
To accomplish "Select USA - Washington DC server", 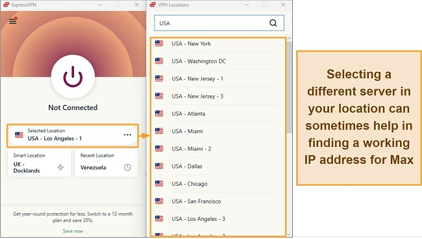I will click(217, 62).
